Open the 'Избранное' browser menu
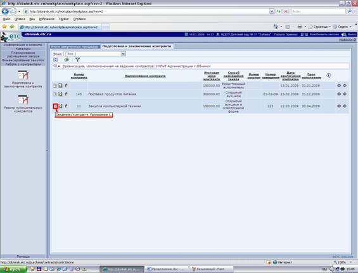Image resolution: width=358 pixels, height=273 pixels. [47, 19]
